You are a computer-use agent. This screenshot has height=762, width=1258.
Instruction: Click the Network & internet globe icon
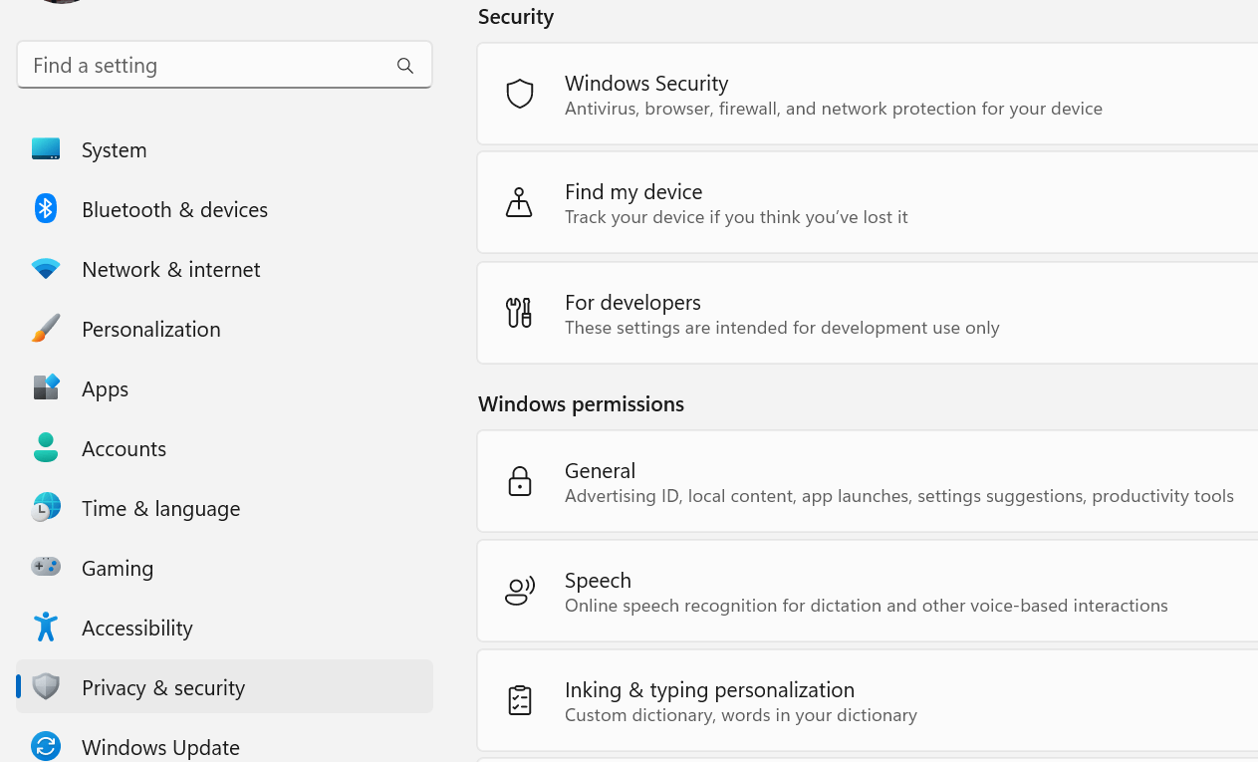point(46,269)
